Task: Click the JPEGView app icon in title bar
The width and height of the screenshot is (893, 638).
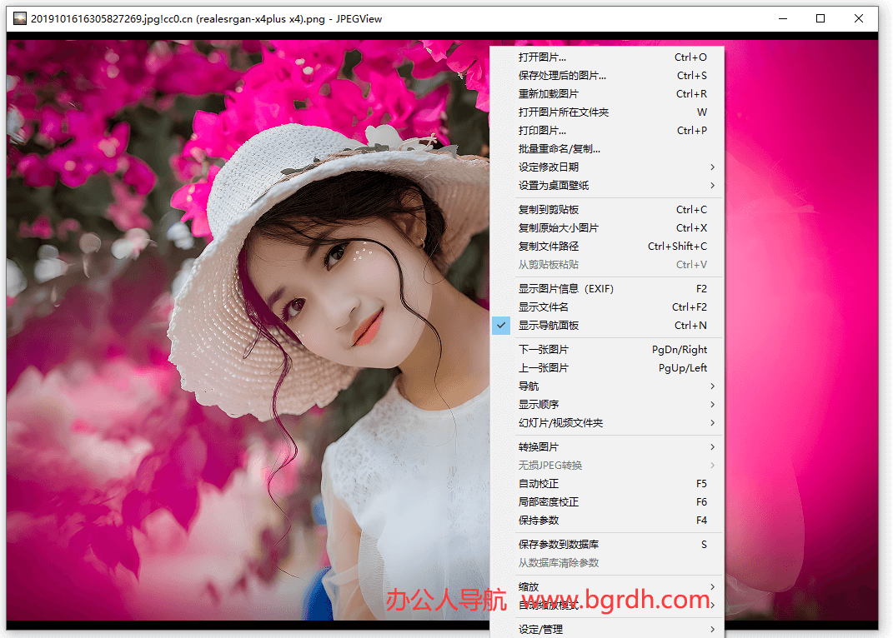Action: 19,18
